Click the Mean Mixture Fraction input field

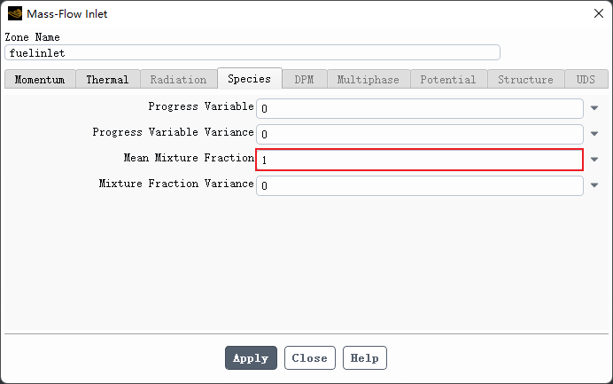point(419,160)
